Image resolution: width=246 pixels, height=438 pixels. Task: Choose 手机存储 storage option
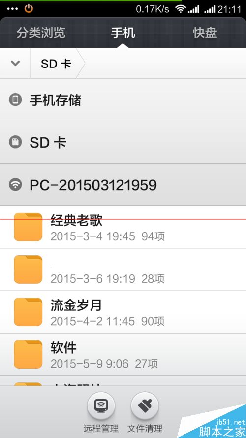click(123, 100)
